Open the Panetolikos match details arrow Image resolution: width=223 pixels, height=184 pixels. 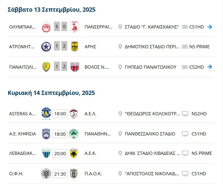pyautogui.click(x=210, y=67)
